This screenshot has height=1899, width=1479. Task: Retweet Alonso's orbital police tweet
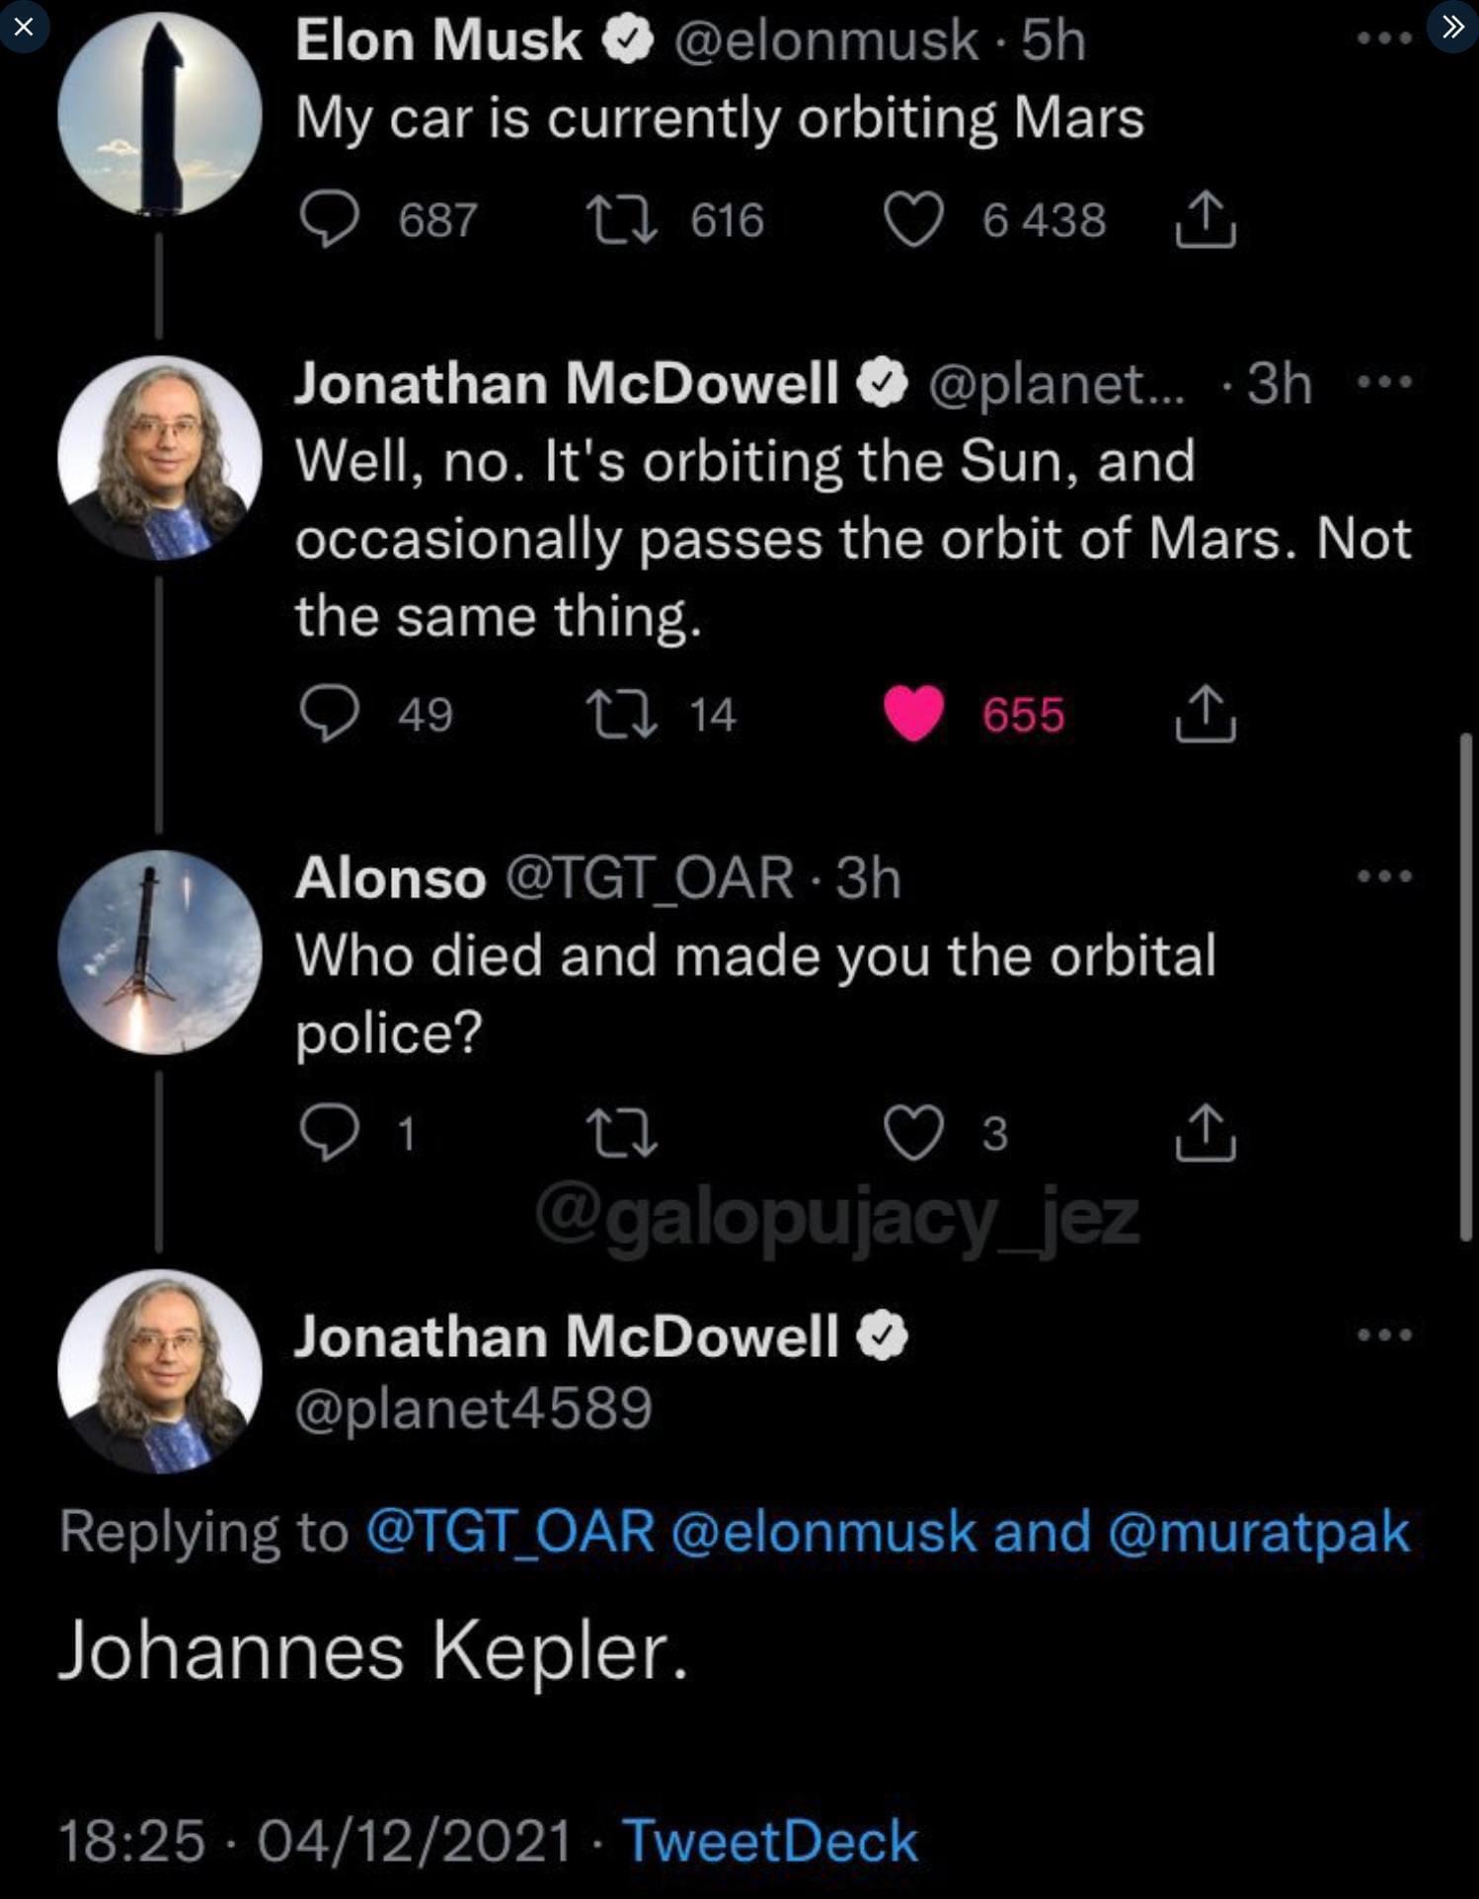pyautogui.click(x=621, y=1132)
